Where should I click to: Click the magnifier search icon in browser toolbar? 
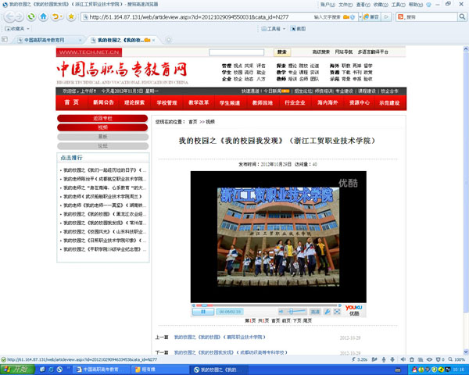click(x=462, y=17)
